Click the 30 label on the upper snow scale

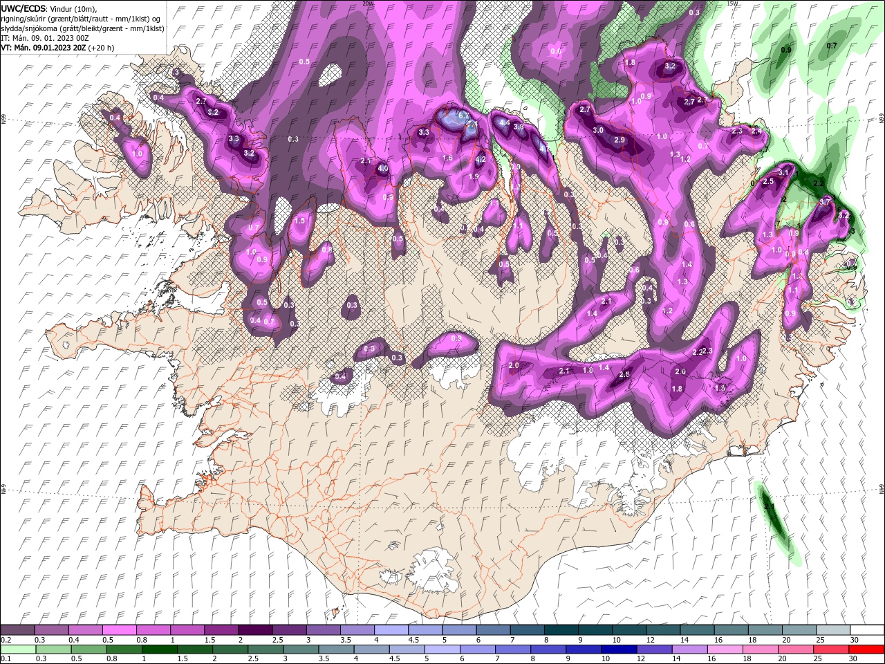point(855,640)
